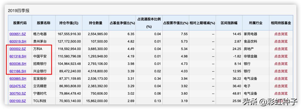Open stock code link 000002.SZ
This screenshot has height=109, width=301.
click(18, 49)
